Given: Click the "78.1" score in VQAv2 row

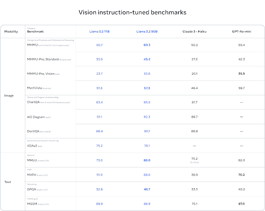Looking at the screenshot, I should point(147,146).
